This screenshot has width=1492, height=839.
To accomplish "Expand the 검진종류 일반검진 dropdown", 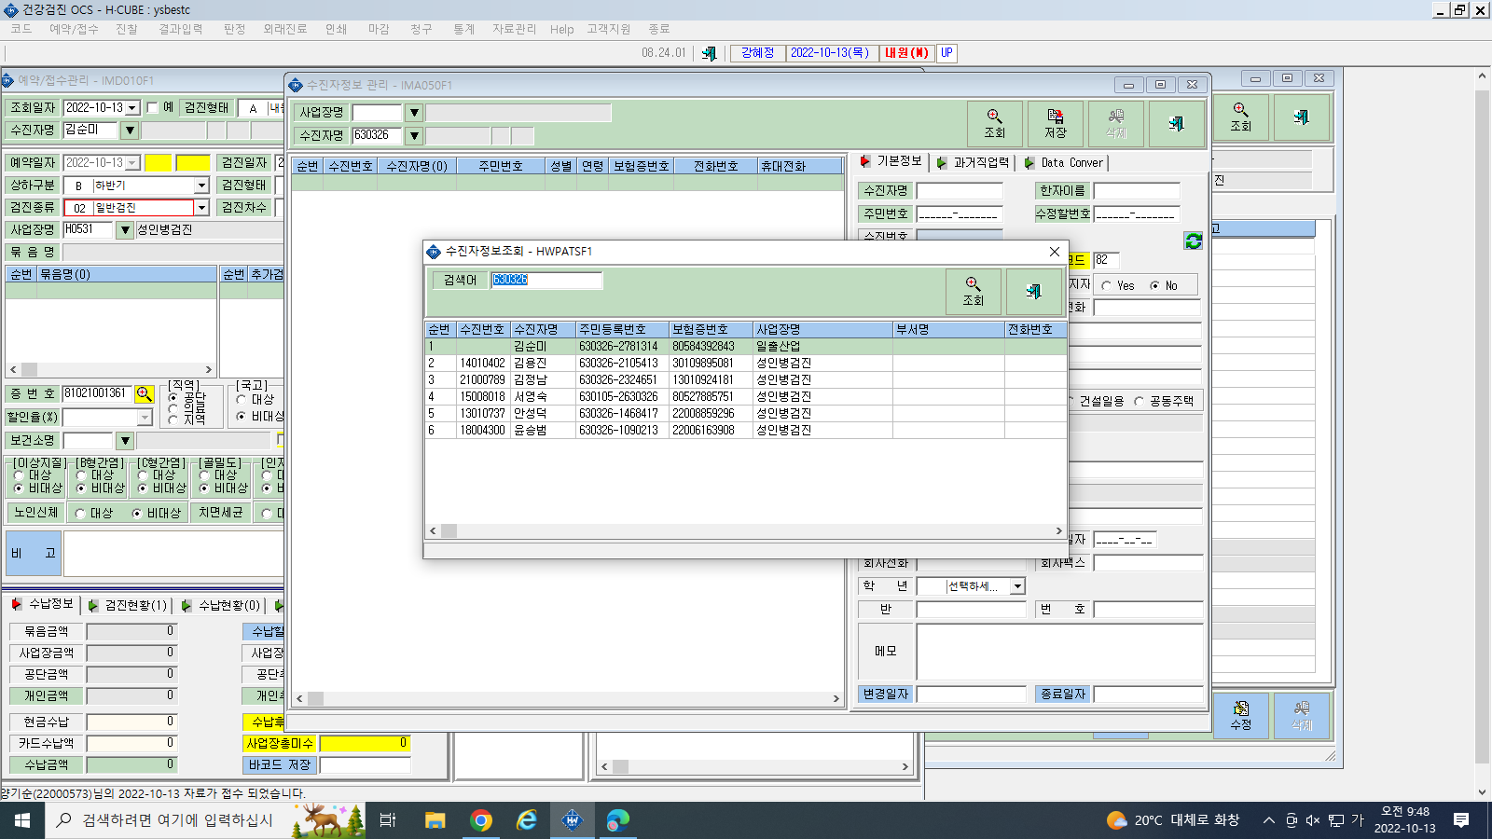I will click(201, 208).
